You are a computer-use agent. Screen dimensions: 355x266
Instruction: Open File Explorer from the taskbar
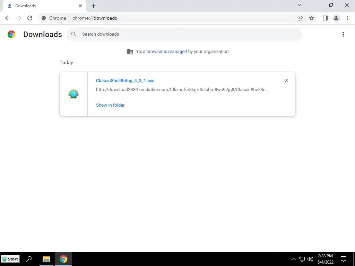[x=46, y=259]
